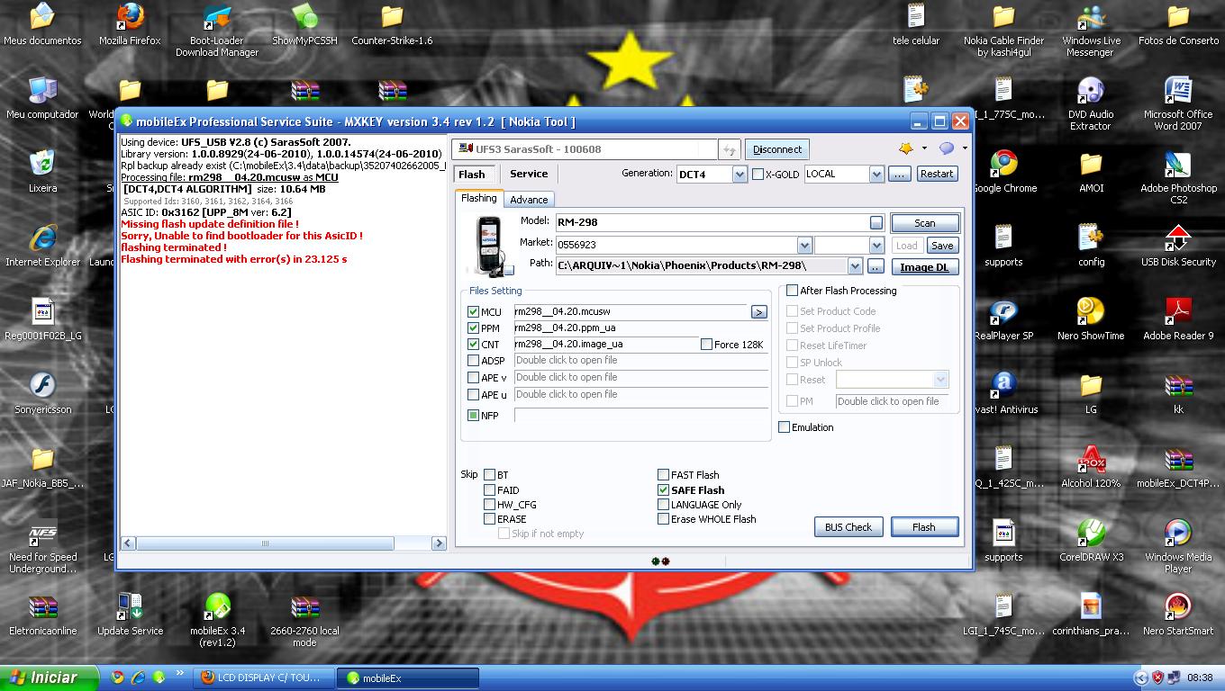
Task: Open Internet Explorer desktop icon
Action: point(42,238)
